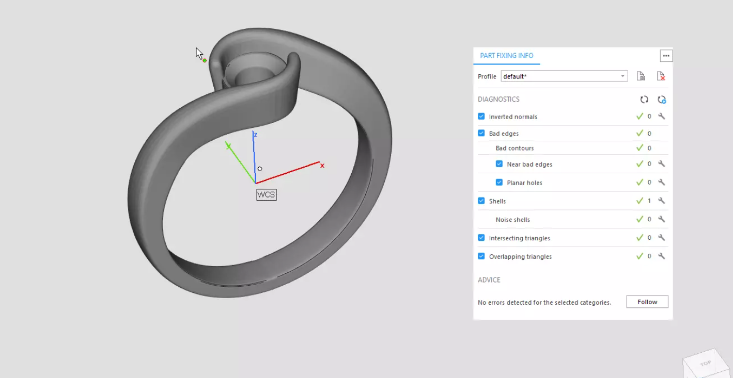Click the blue Z axis label

click(x=255, y=135)
